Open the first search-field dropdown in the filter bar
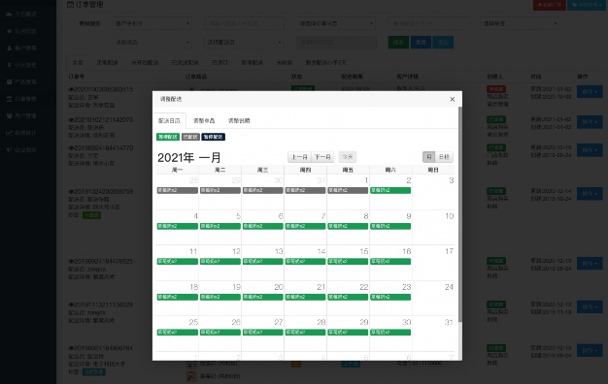The height and width of the screenshot is (384, 608). (152, 23)
